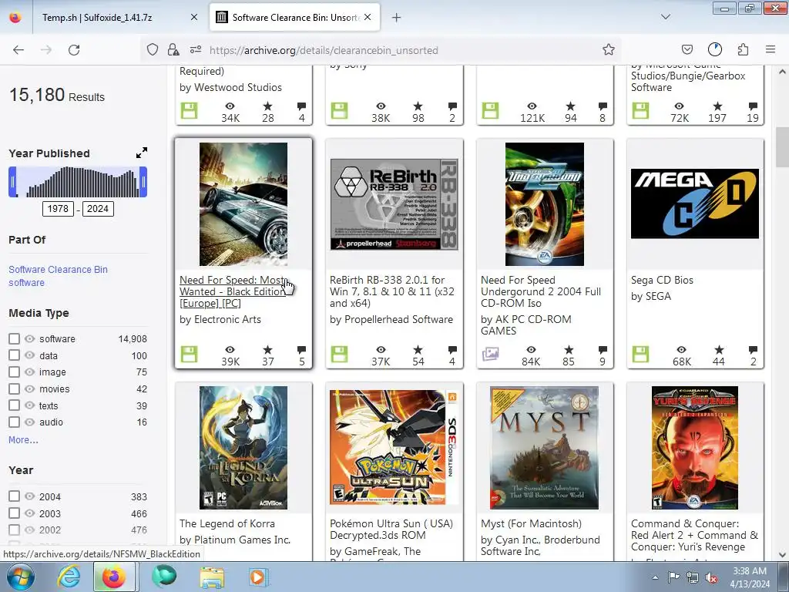Viewport: 789px width, 592px height.
Task: Open the Pokémon Ultra Sun cover thumbnail
Action: coord(394,448)
